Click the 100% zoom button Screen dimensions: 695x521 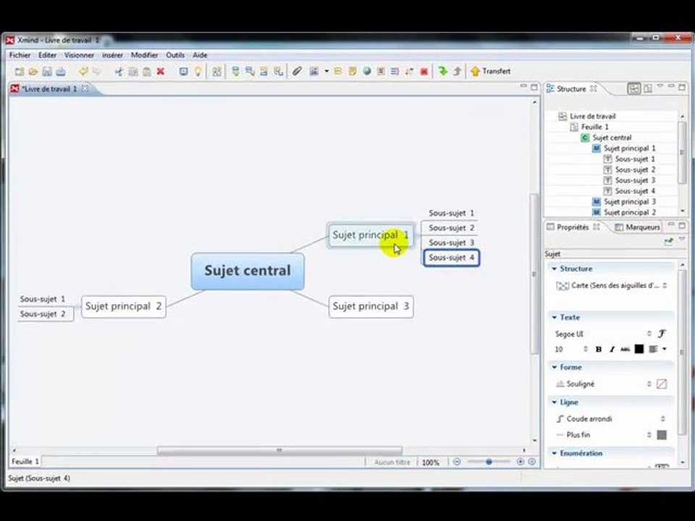[430, 462]
